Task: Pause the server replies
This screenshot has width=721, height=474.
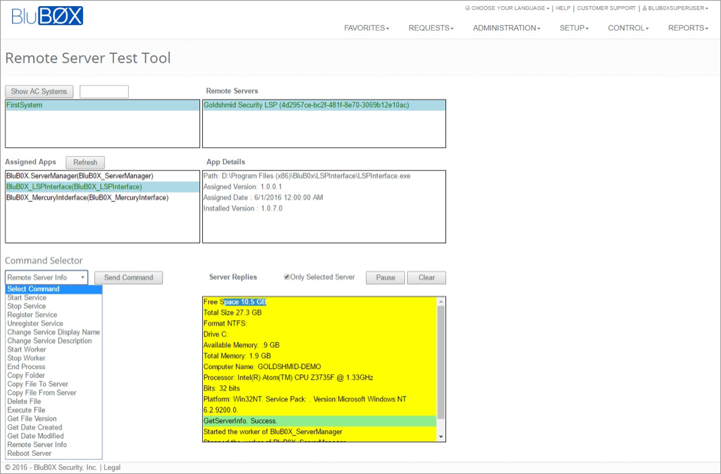Action: 385,277
